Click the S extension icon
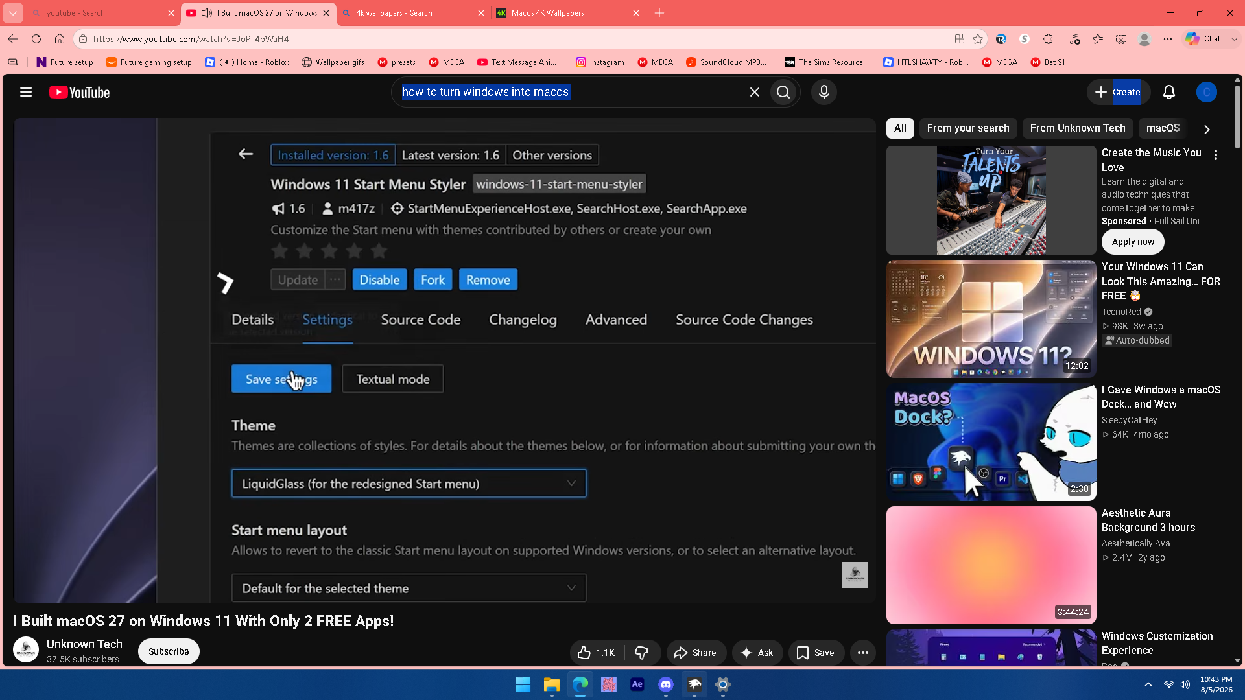Viewport: 1245px width, 700px height. point(1025,39)
